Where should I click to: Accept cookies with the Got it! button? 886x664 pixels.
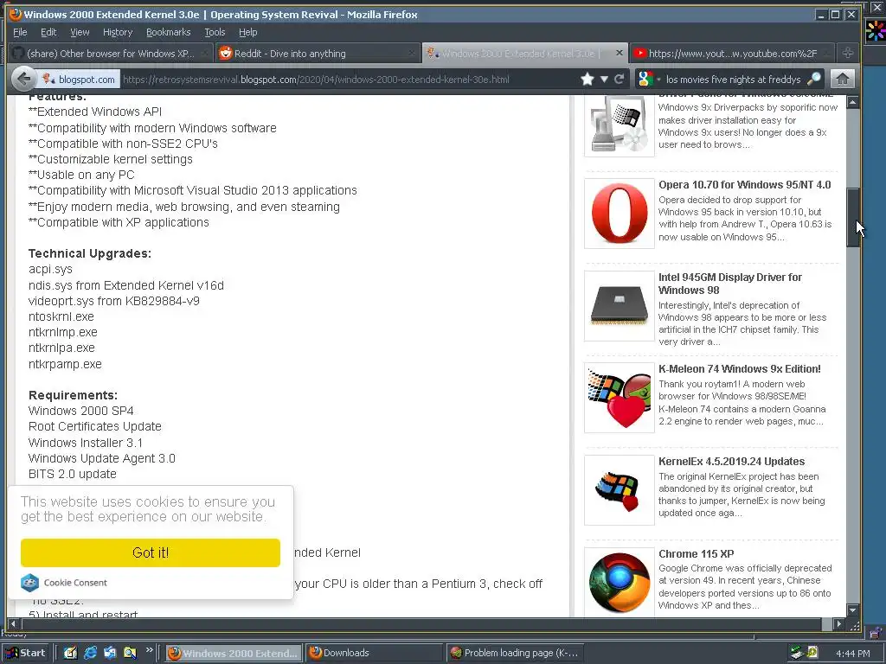(151, 552)
